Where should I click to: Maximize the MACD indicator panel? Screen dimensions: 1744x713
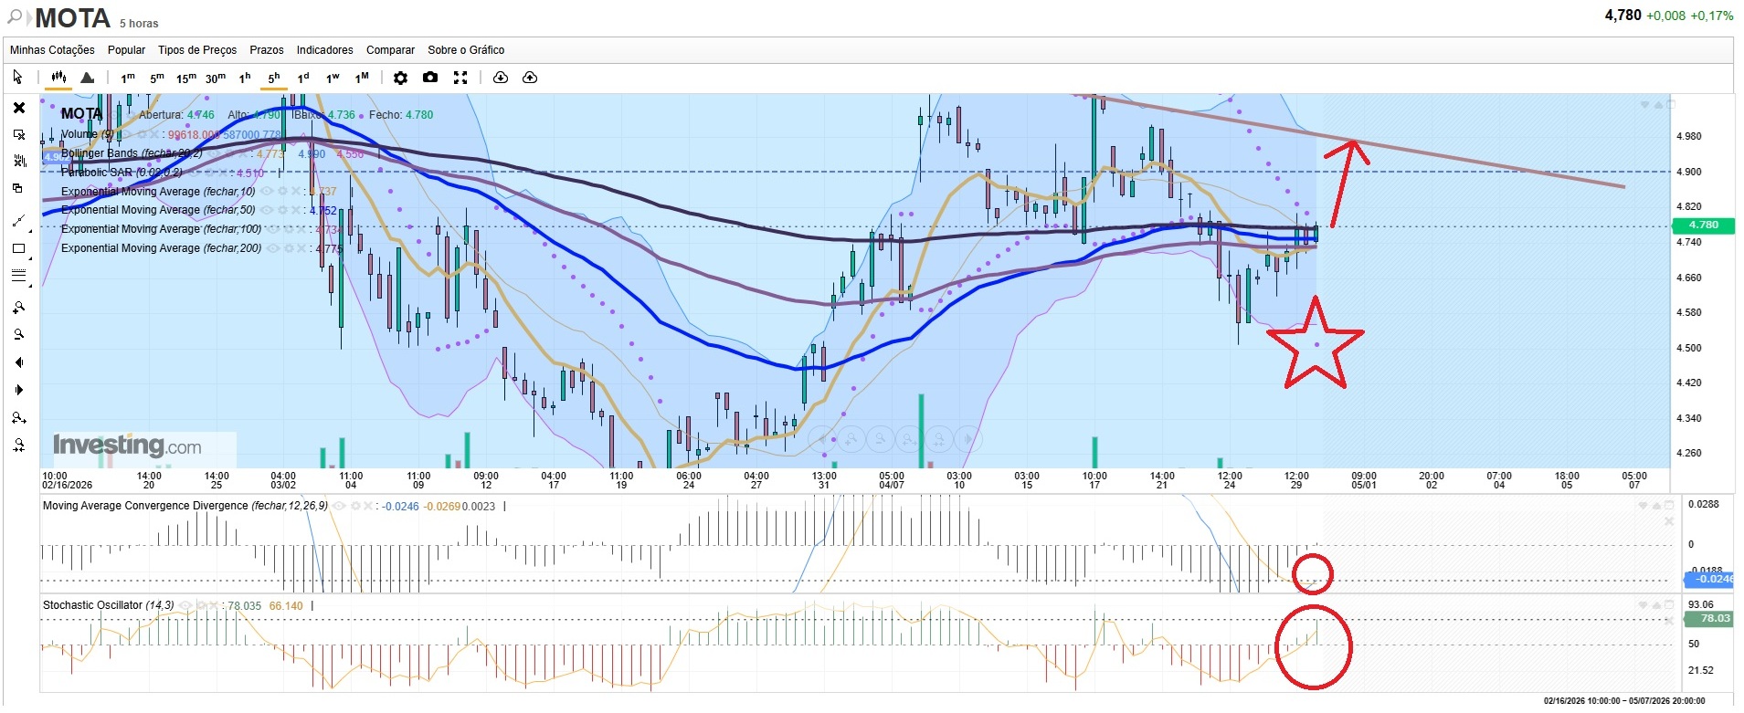point(1669,506)
